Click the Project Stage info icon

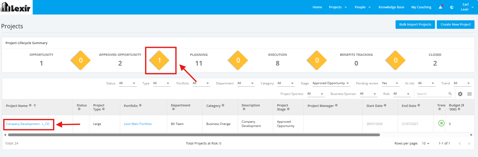(288, 109)
